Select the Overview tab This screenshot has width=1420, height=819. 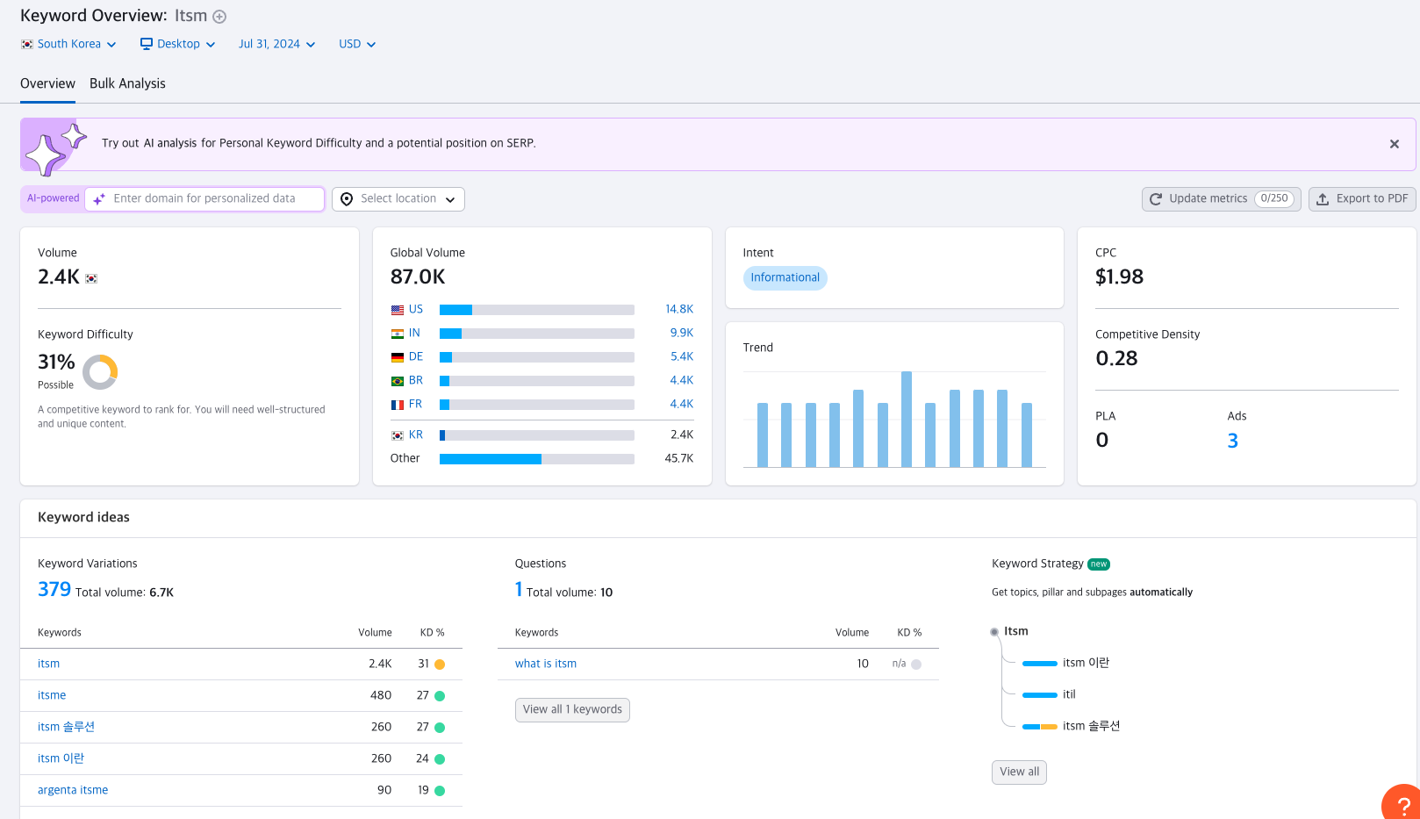pos(47,83)
